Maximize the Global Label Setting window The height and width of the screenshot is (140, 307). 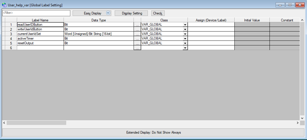click(290, 5)
